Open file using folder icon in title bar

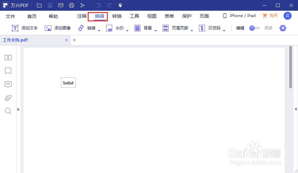click(x=39, y=5)
